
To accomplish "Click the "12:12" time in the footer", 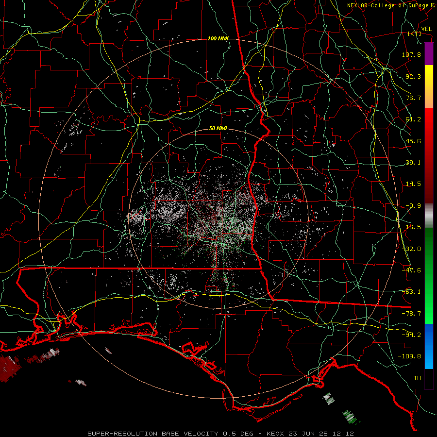I will pos(344,434).
